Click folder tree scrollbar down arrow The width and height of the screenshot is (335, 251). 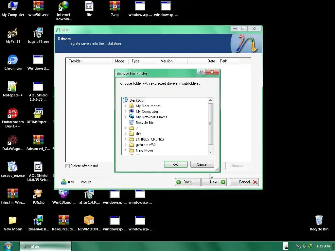click(x=210, y=152)
